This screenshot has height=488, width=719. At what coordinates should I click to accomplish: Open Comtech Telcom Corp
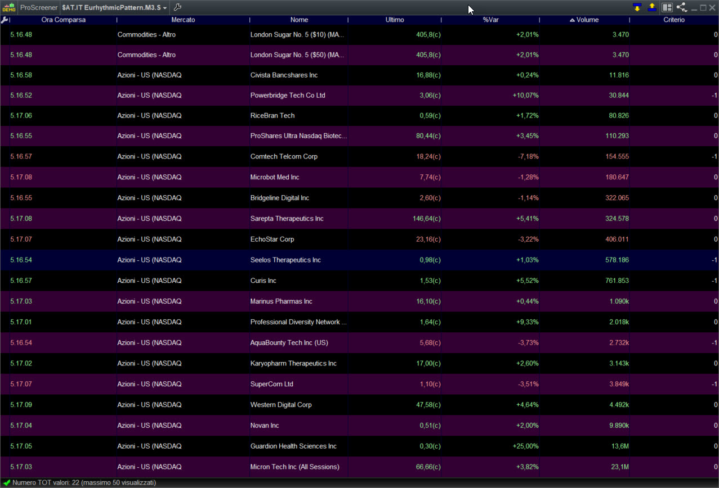[x=284, y=157]
